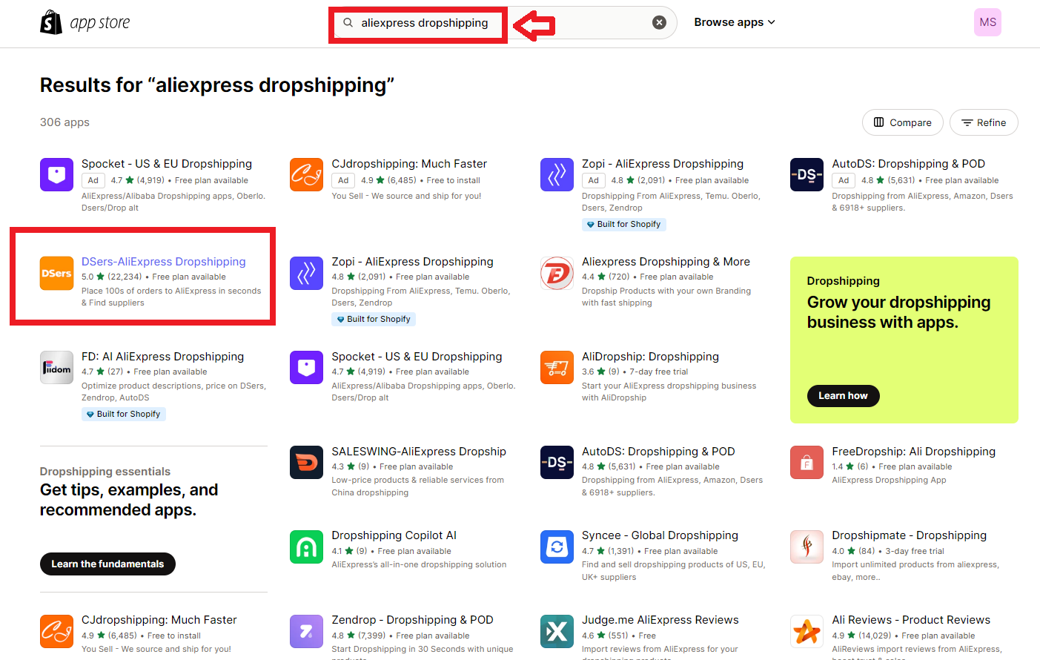Image resolution: width=1040 pixels, height=660 pixels.
Task: Open Spocket icon beside AliDropship result
Action: (306, 367)
